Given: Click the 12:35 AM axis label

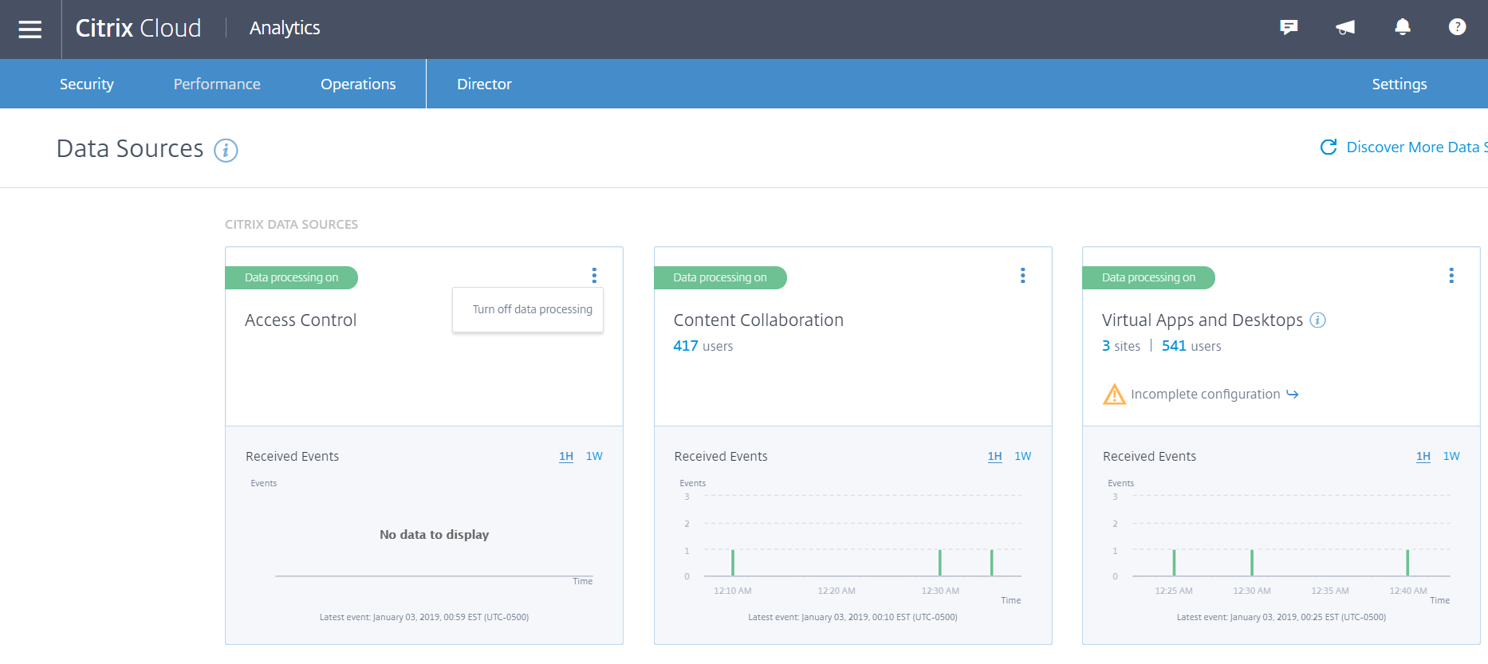Looking at the screenshot, I should click(x=1330, y=591).
